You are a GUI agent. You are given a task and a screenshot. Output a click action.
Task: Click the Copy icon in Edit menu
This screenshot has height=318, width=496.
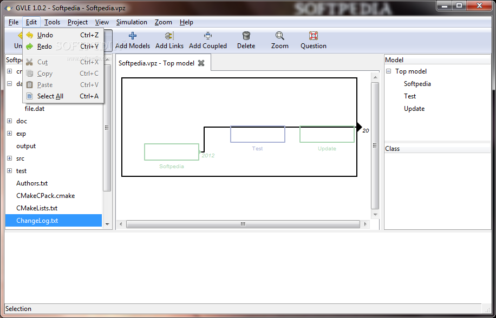coord(30,73)
